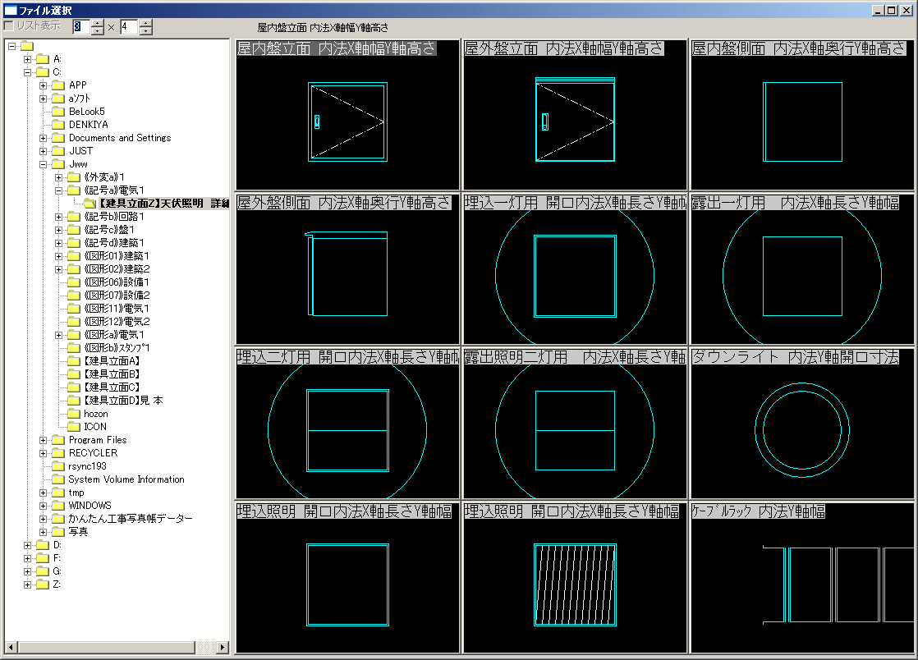
Task: Open the 《図形06》設備1 folder icon
Action: 74,282
